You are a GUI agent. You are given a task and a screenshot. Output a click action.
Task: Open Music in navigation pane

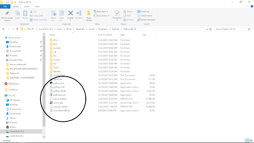[13, 118]
